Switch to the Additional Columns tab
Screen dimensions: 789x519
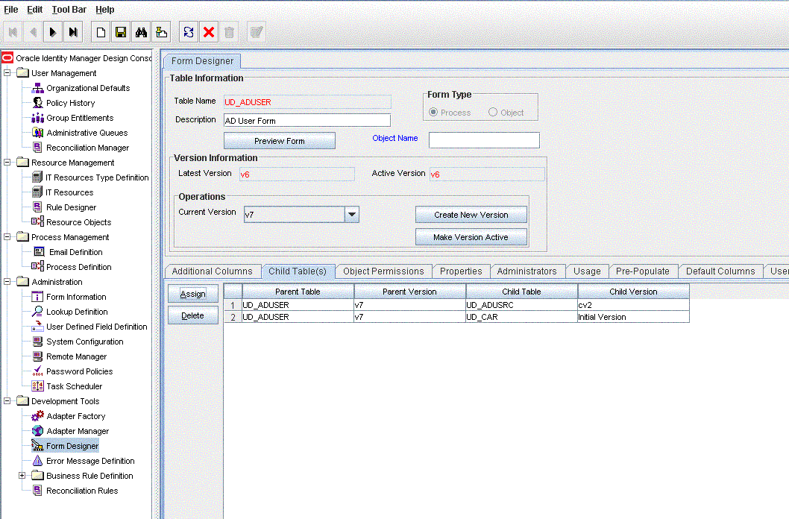(x=213, y=271)
